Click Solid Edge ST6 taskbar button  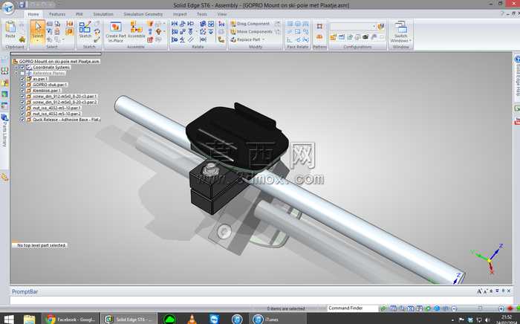tap(129, 319)
